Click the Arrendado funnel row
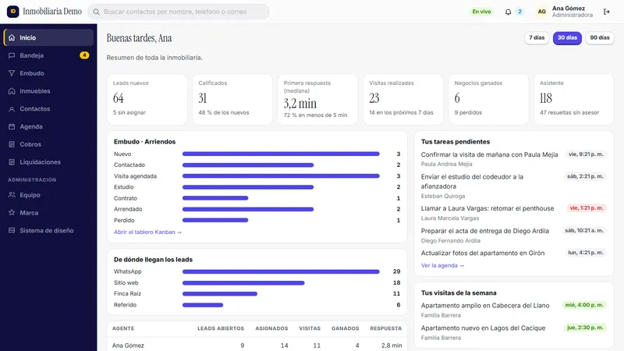Screen dimensions: 624x351 (x=257, y=209)
